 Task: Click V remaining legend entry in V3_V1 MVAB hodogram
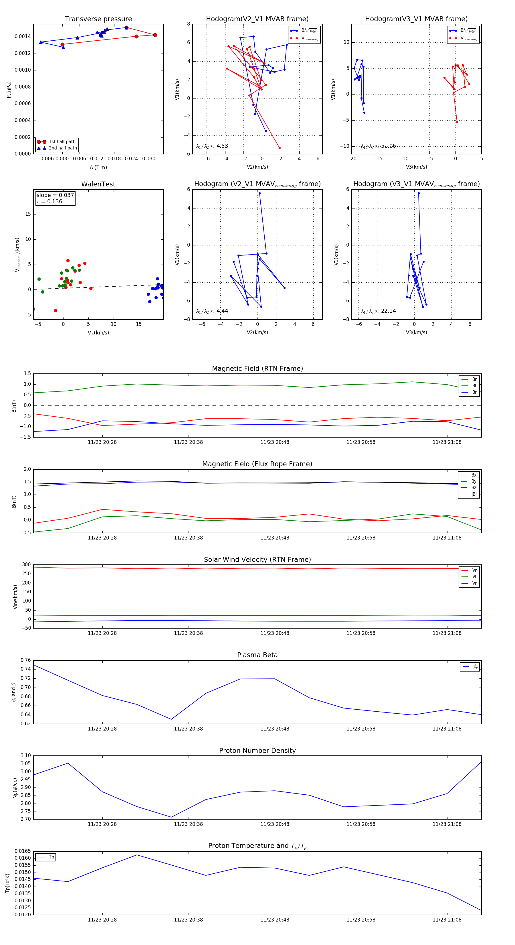(x=463, y=38)
